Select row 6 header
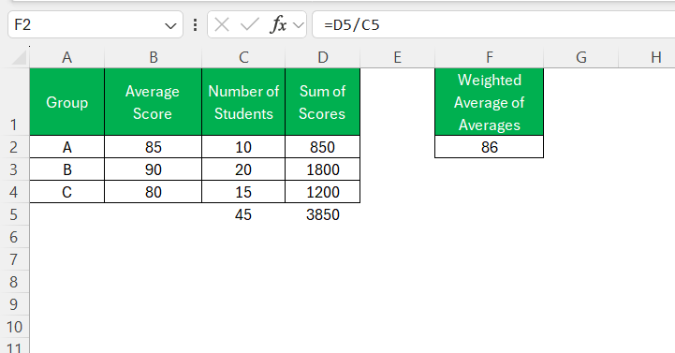675x353 pixels. tap(15, 236)
